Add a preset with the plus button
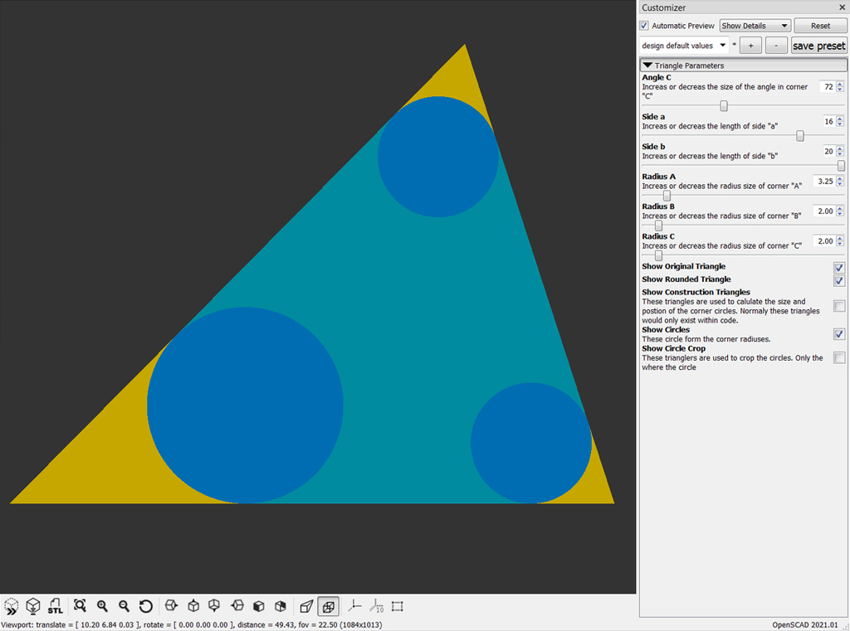Image resolution: width=850 pixels, height=631 pixels. [x=750, y=46]
